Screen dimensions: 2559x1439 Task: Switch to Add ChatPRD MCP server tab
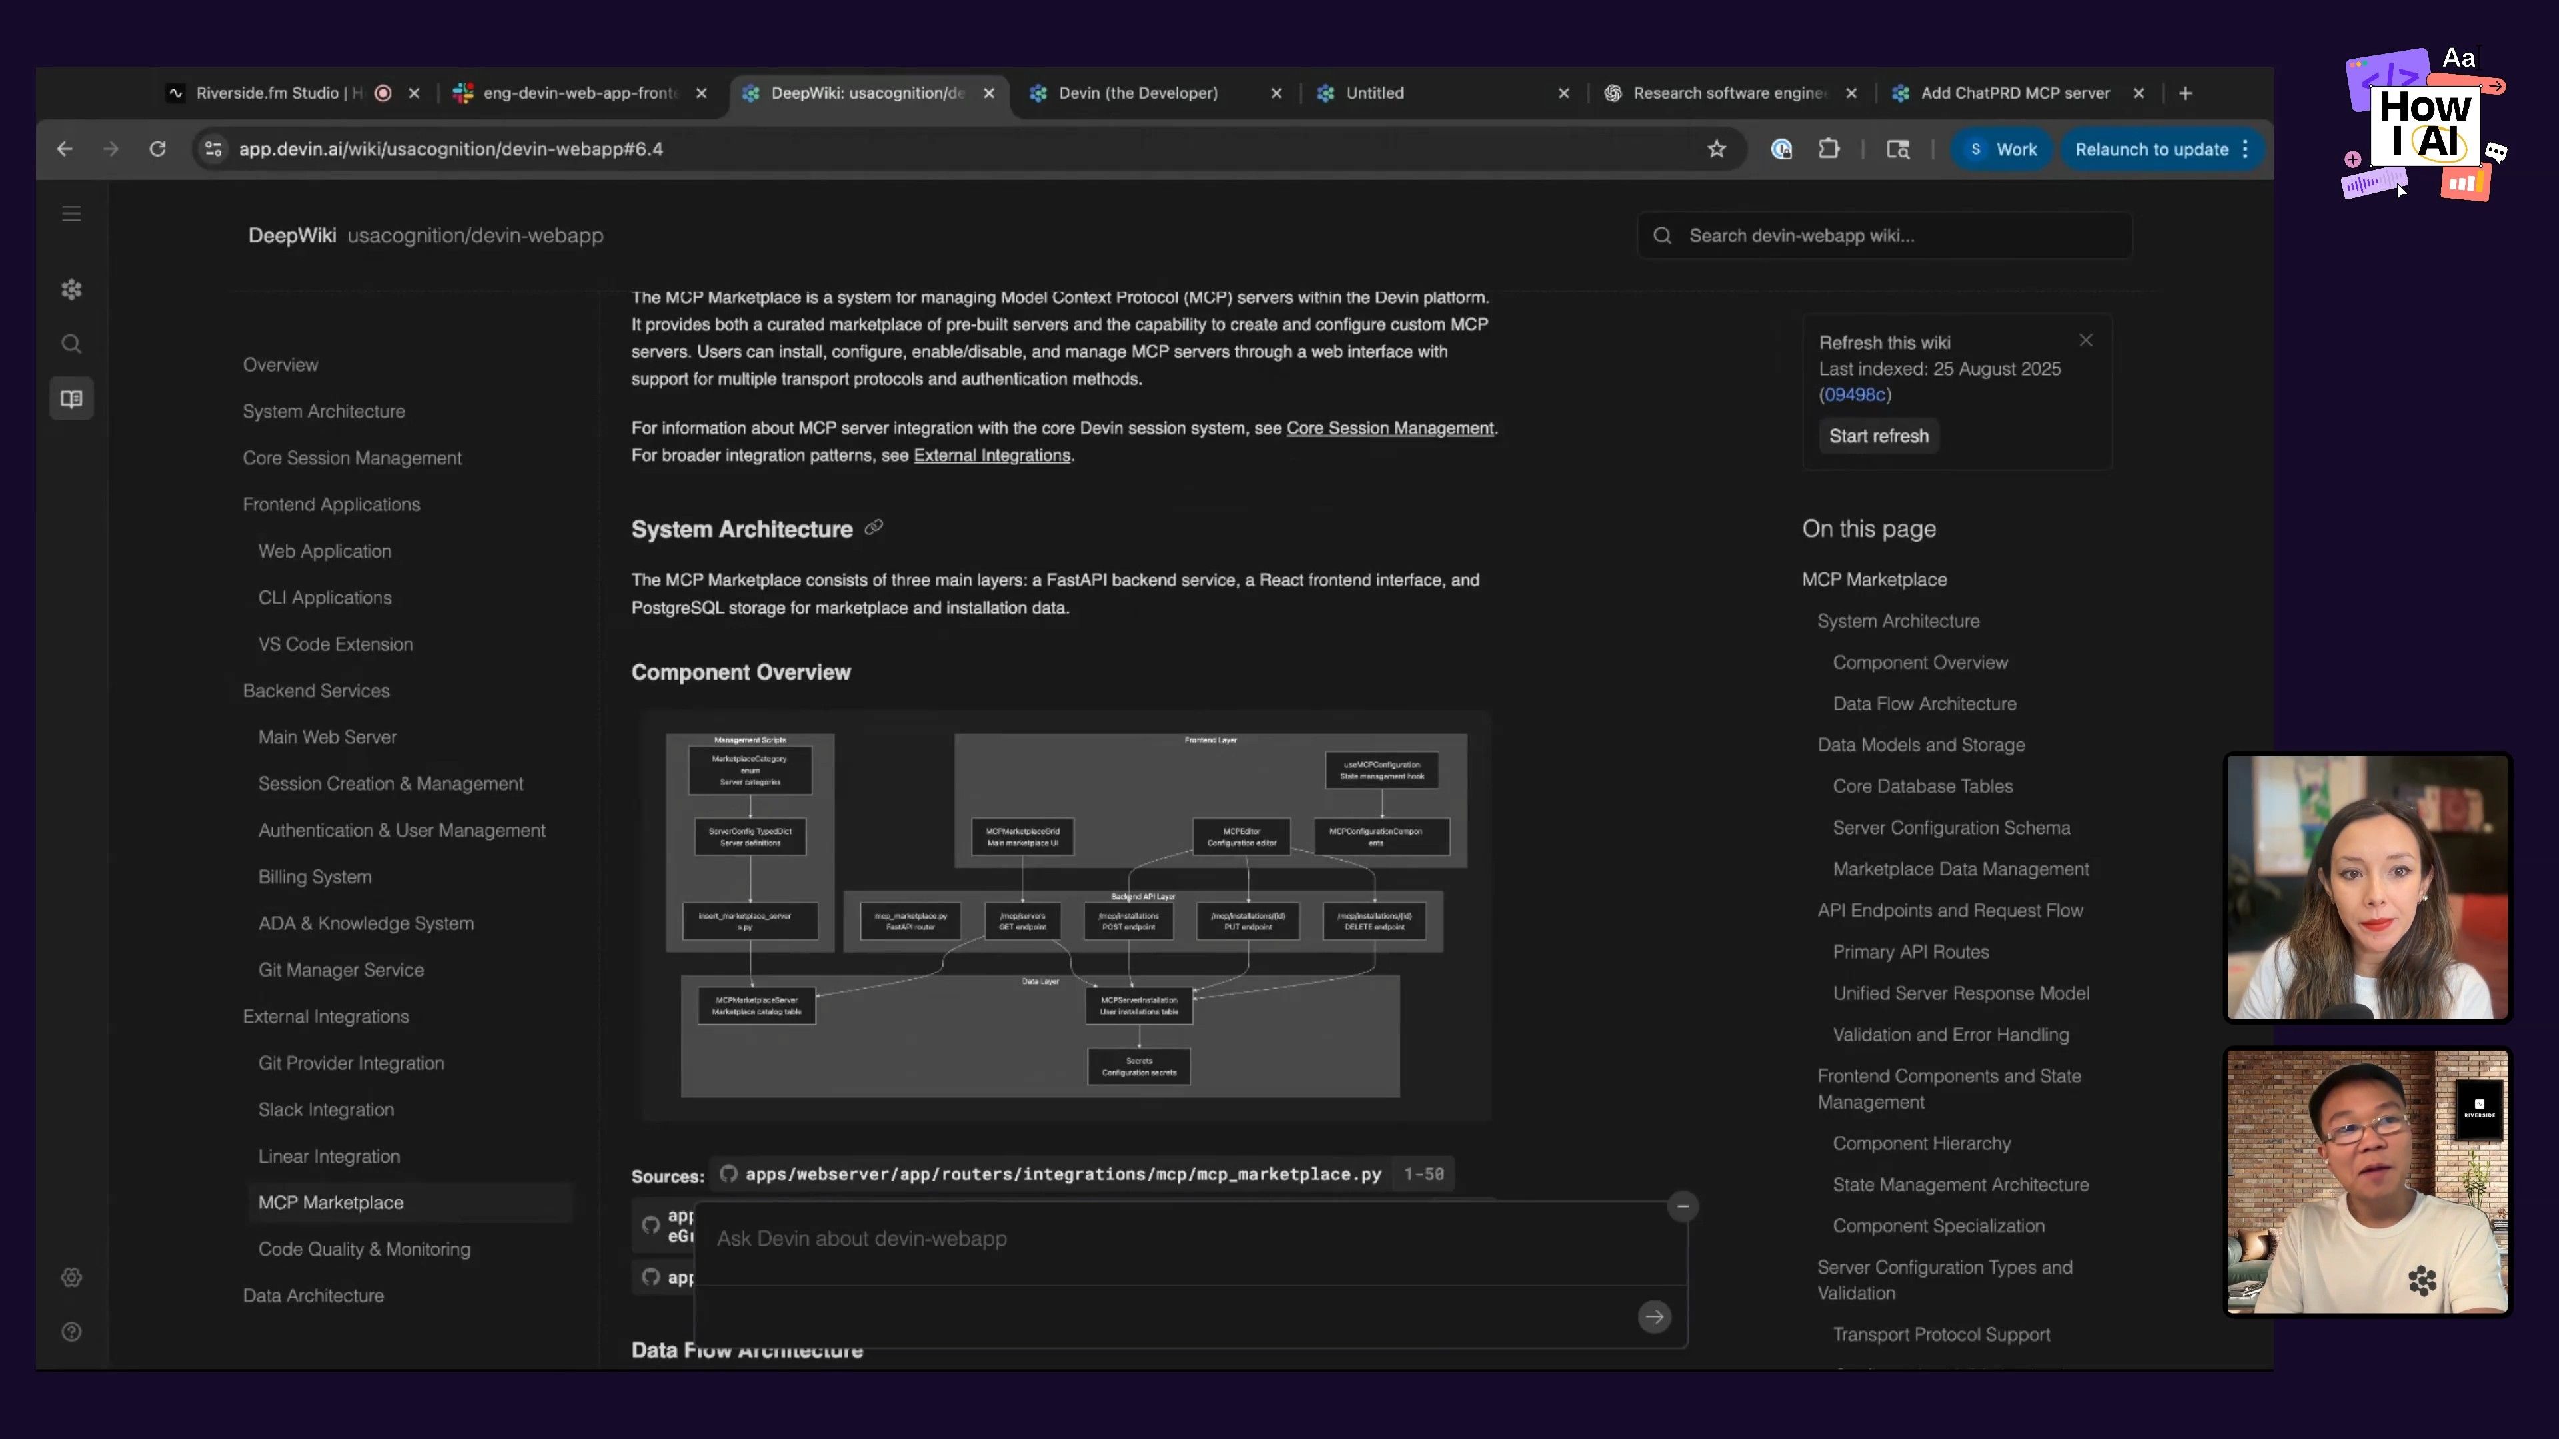(x=2015, y=93)
